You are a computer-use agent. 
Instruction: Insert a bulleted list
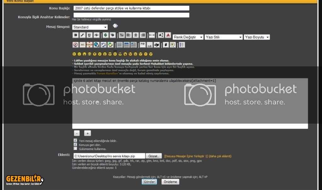(182, 45)
